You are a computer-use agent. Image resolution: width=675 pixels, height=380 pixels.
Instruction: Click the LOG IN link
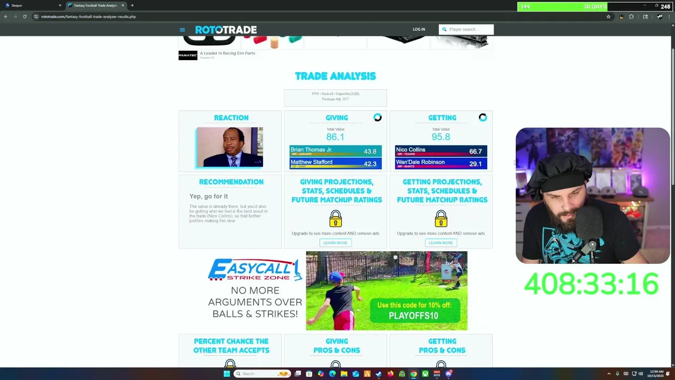tap(419, 30)
